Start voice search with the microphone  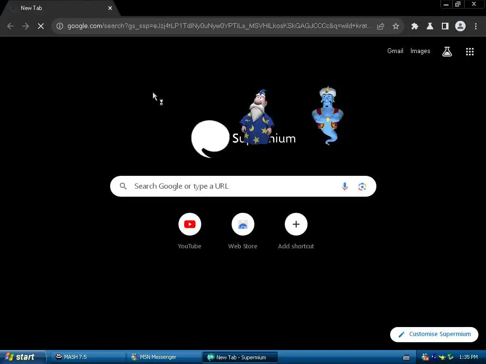345,186
